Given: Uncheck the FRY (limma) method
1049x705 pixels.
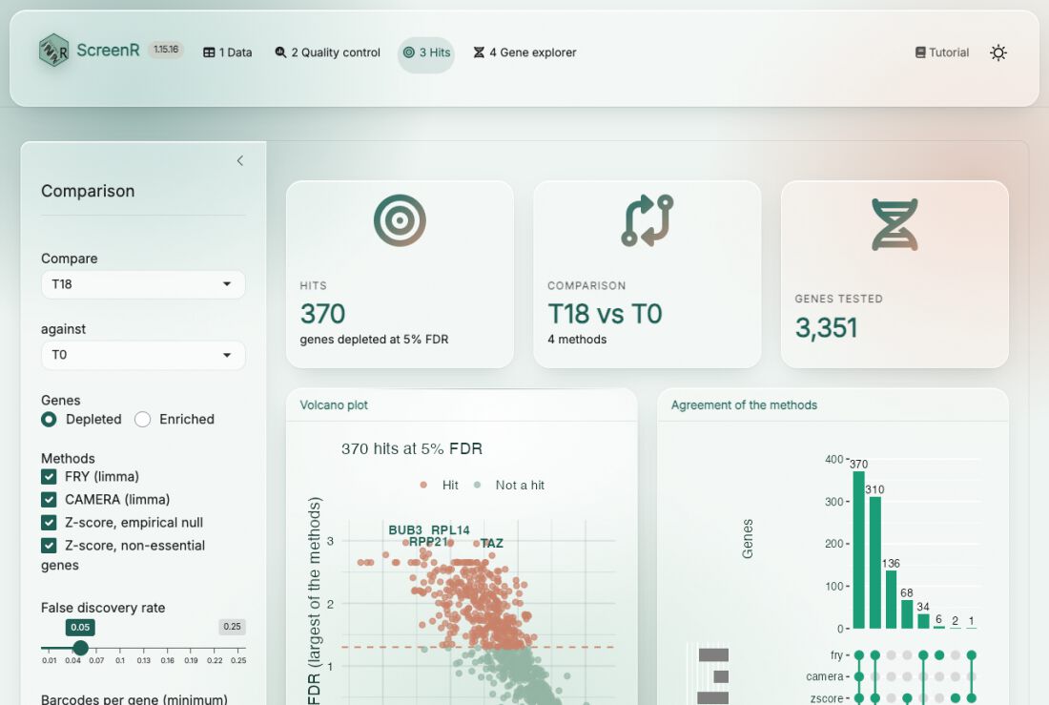Looking at the screenshot, I should click(x=49, y=477).
